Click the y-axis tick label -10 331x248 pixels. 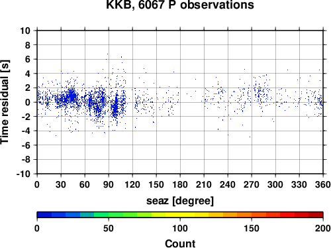(23, 174)
